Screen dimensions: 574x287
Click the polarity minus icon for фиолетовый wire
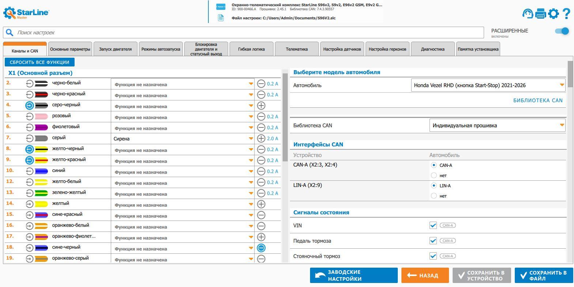tap(261, 127)
